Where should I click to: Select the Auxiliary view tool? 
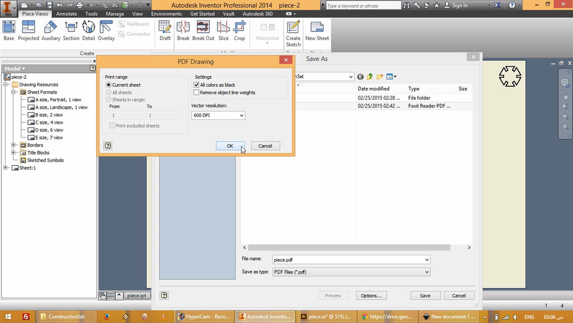pos(51,31)
